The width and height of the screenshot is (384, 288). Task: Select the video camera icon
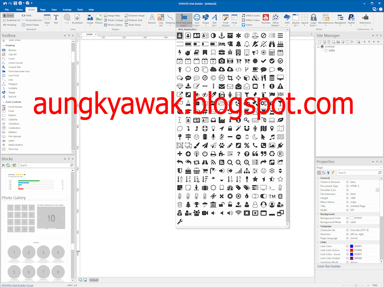(x=205, y=213)
